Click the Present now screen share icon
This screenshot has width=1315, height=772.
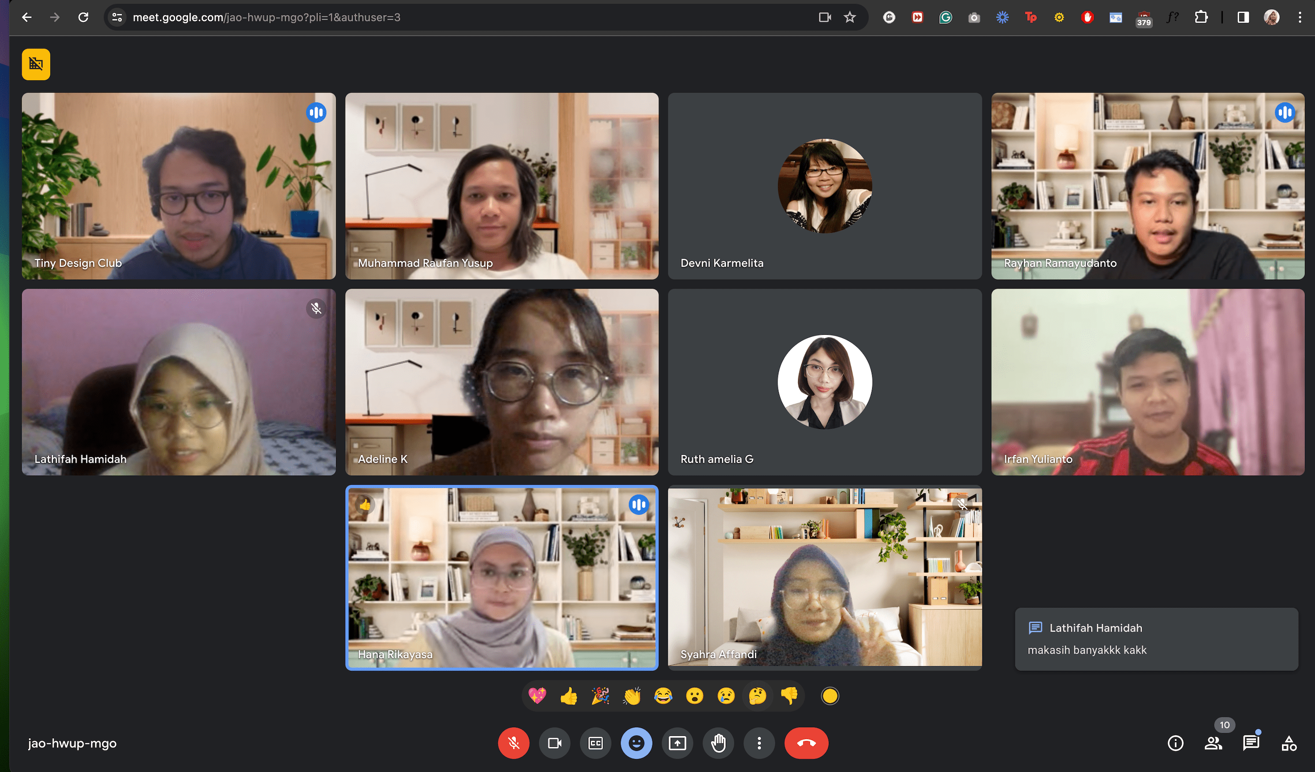677,743
